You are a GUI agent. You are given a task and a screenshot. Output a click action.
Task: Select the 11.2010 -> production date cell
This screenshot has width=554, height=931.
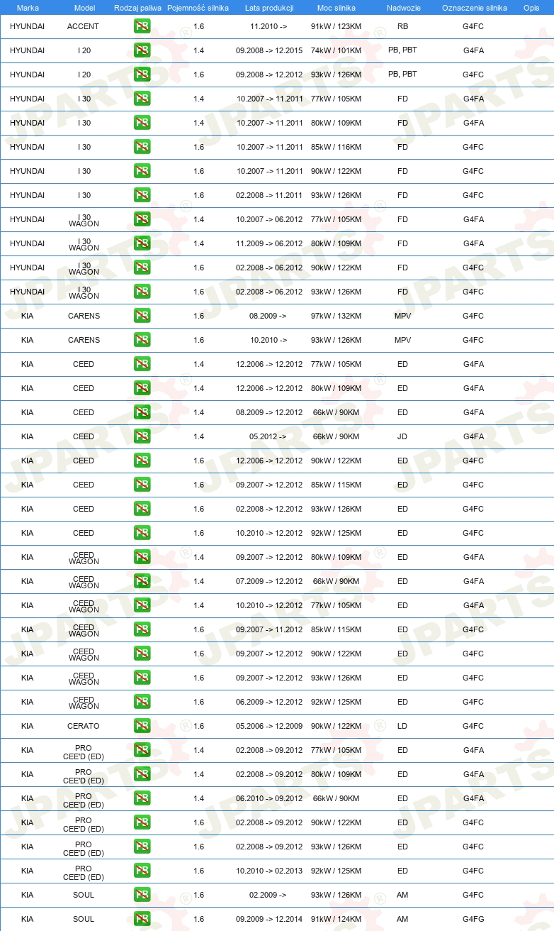pos(269,26)
